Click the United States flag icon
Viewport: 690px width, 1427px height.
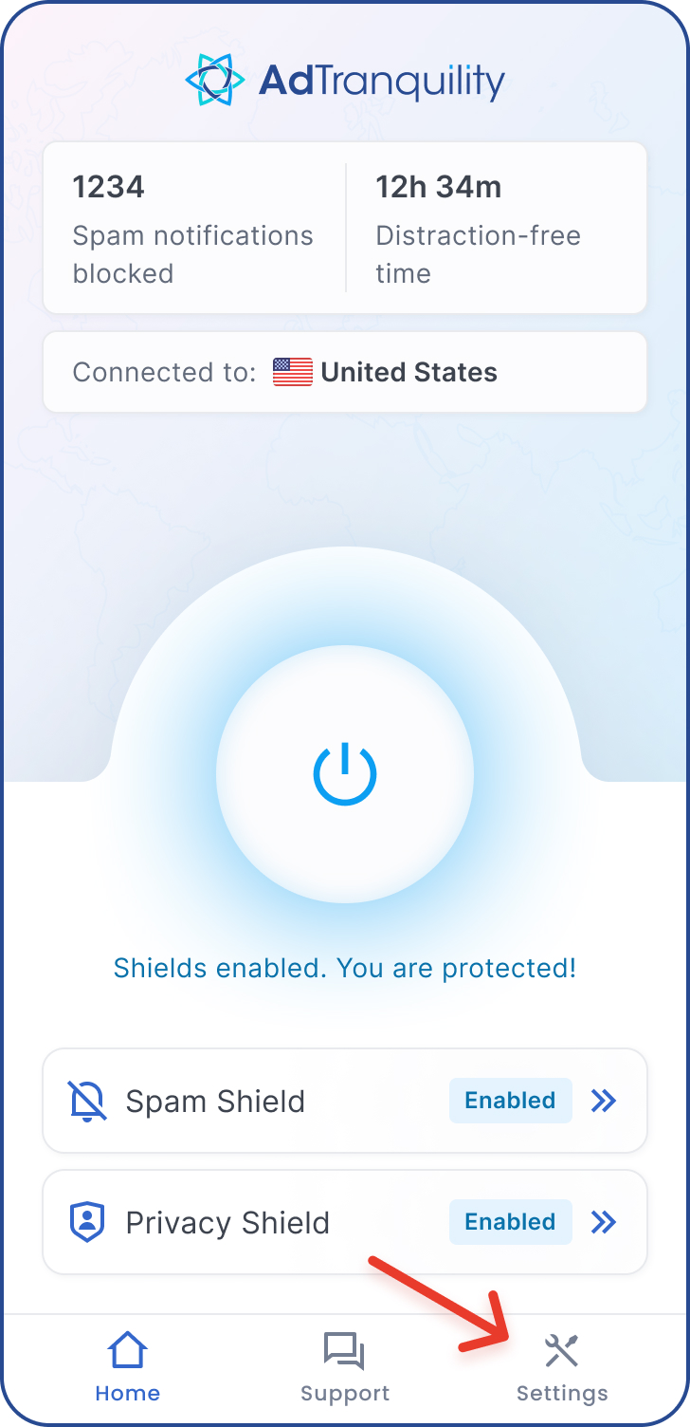point(292,372)
